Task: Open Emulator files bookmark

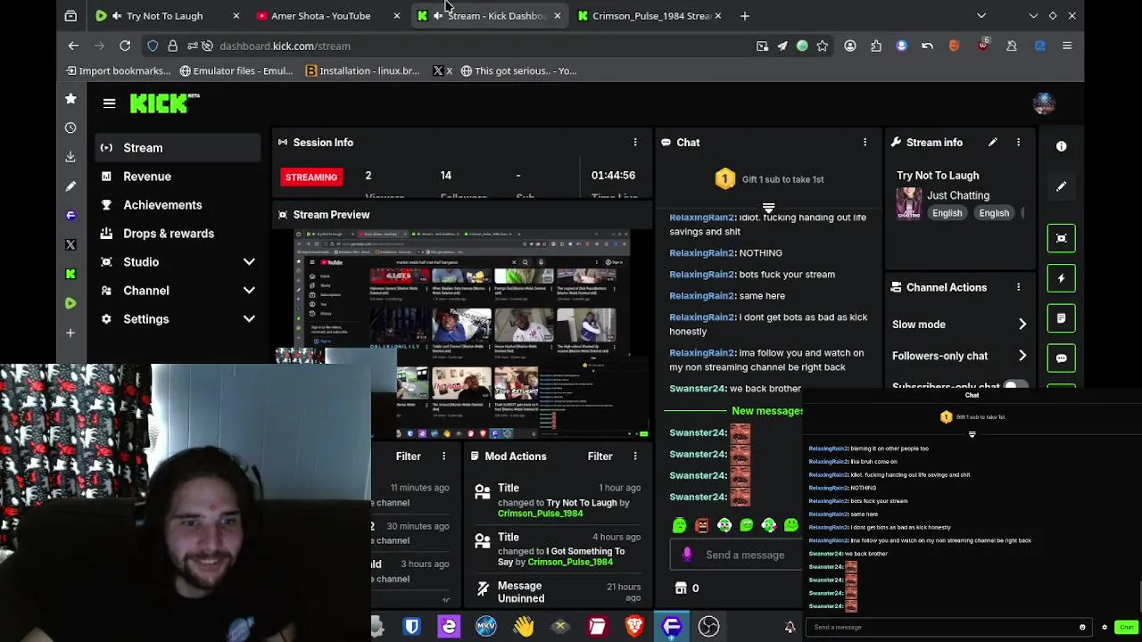Action: pyautogui.click(x=236, y=70)
